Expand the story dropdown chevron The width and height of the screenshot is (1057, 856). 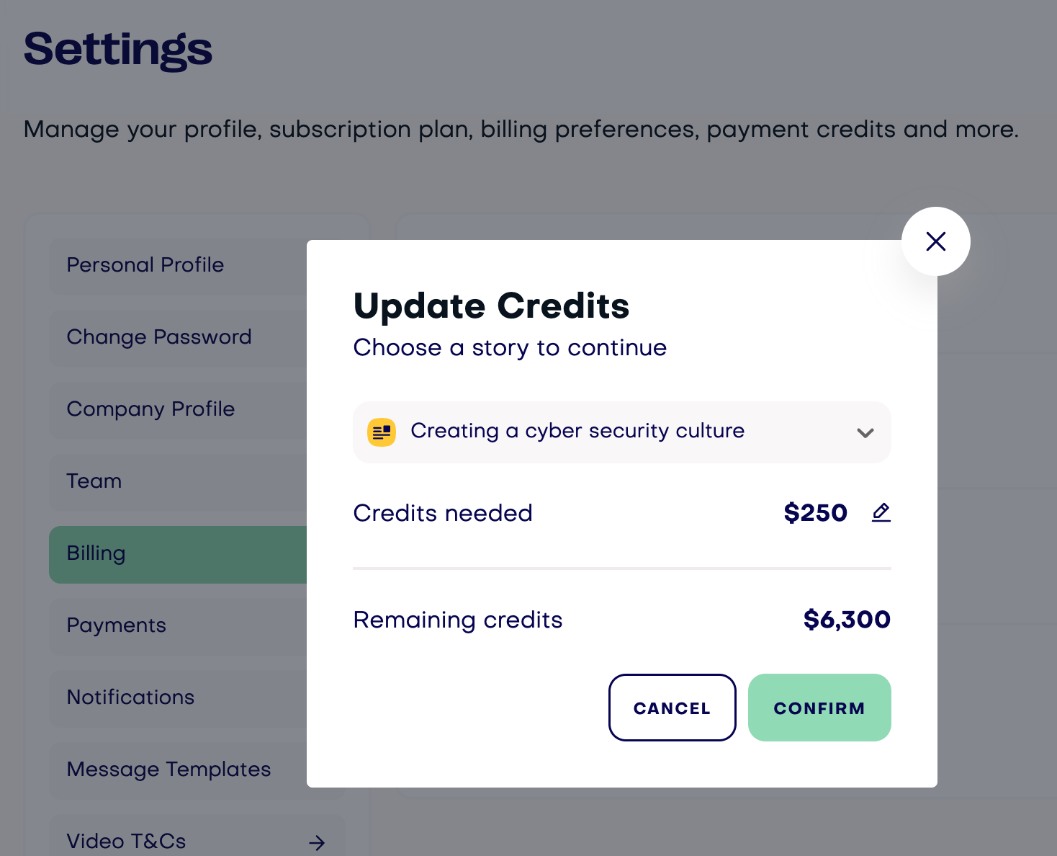[865, 433]
